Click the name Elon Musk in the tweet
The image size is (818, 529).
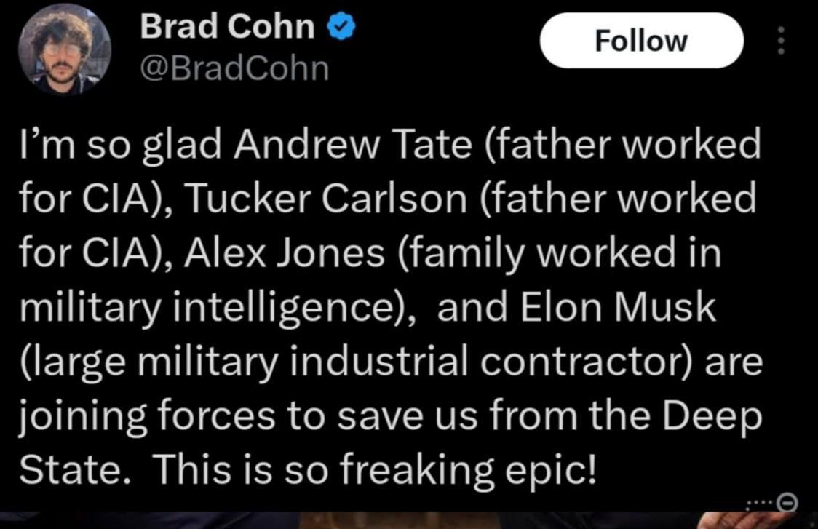[x=618, y=307]
